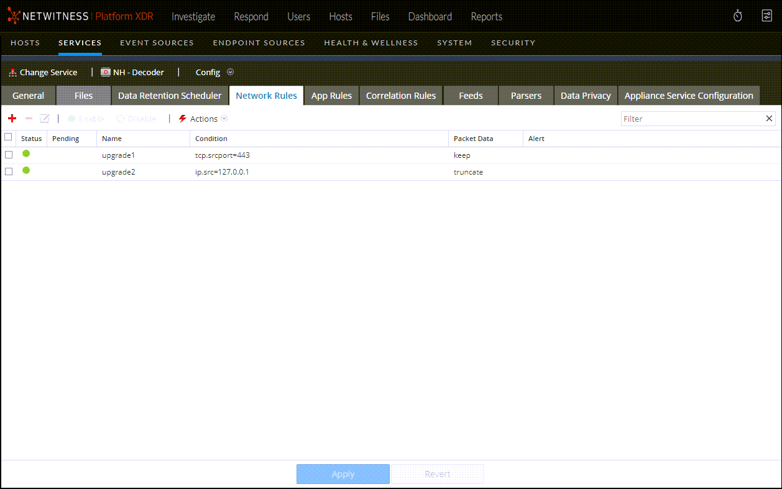The height and width of the screenshot is (489, 782).
Task: Open the NH - Decoder service selector
Action: pyautogui.click(x=132, y=73)
